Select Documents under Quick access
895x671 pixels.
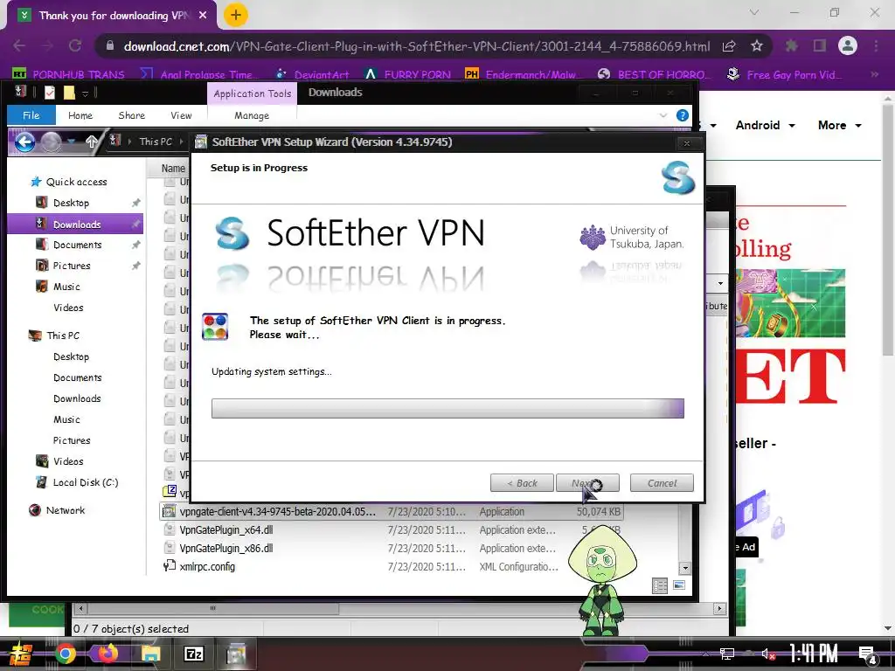click(x=77, y=245)
